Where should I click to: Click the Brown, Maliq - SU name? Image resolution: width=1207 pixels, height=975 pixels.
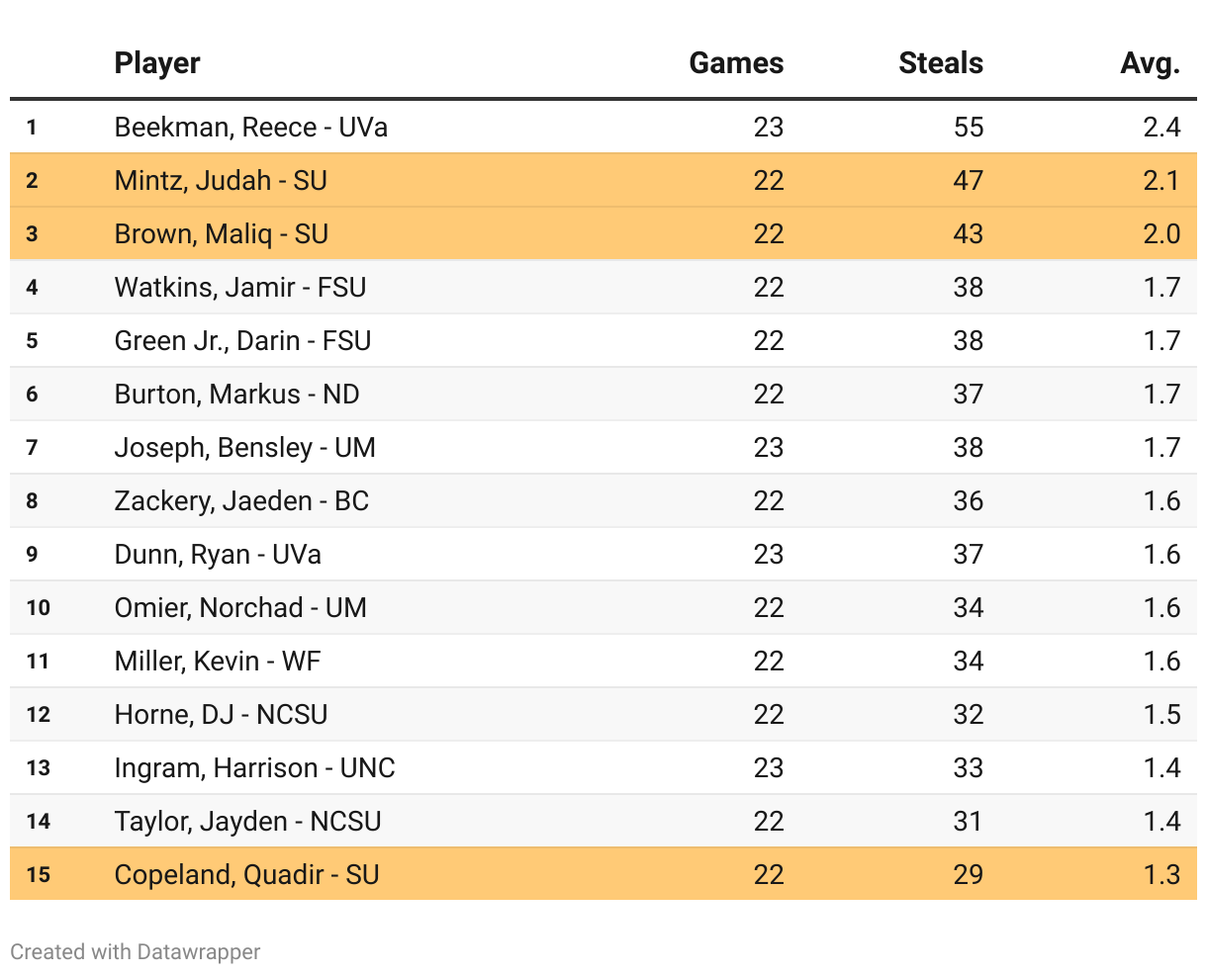point(222,234)
